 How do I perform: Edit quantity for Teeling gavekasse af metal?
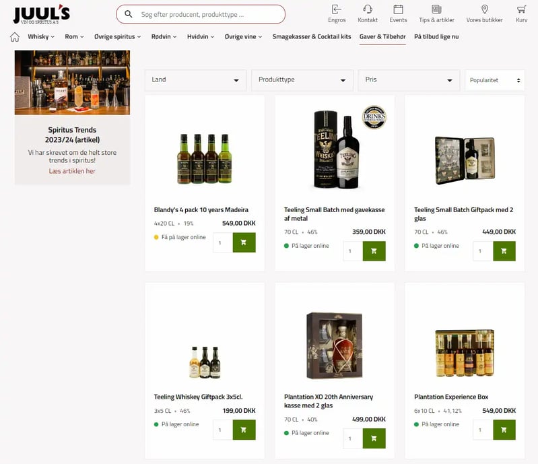353,251
